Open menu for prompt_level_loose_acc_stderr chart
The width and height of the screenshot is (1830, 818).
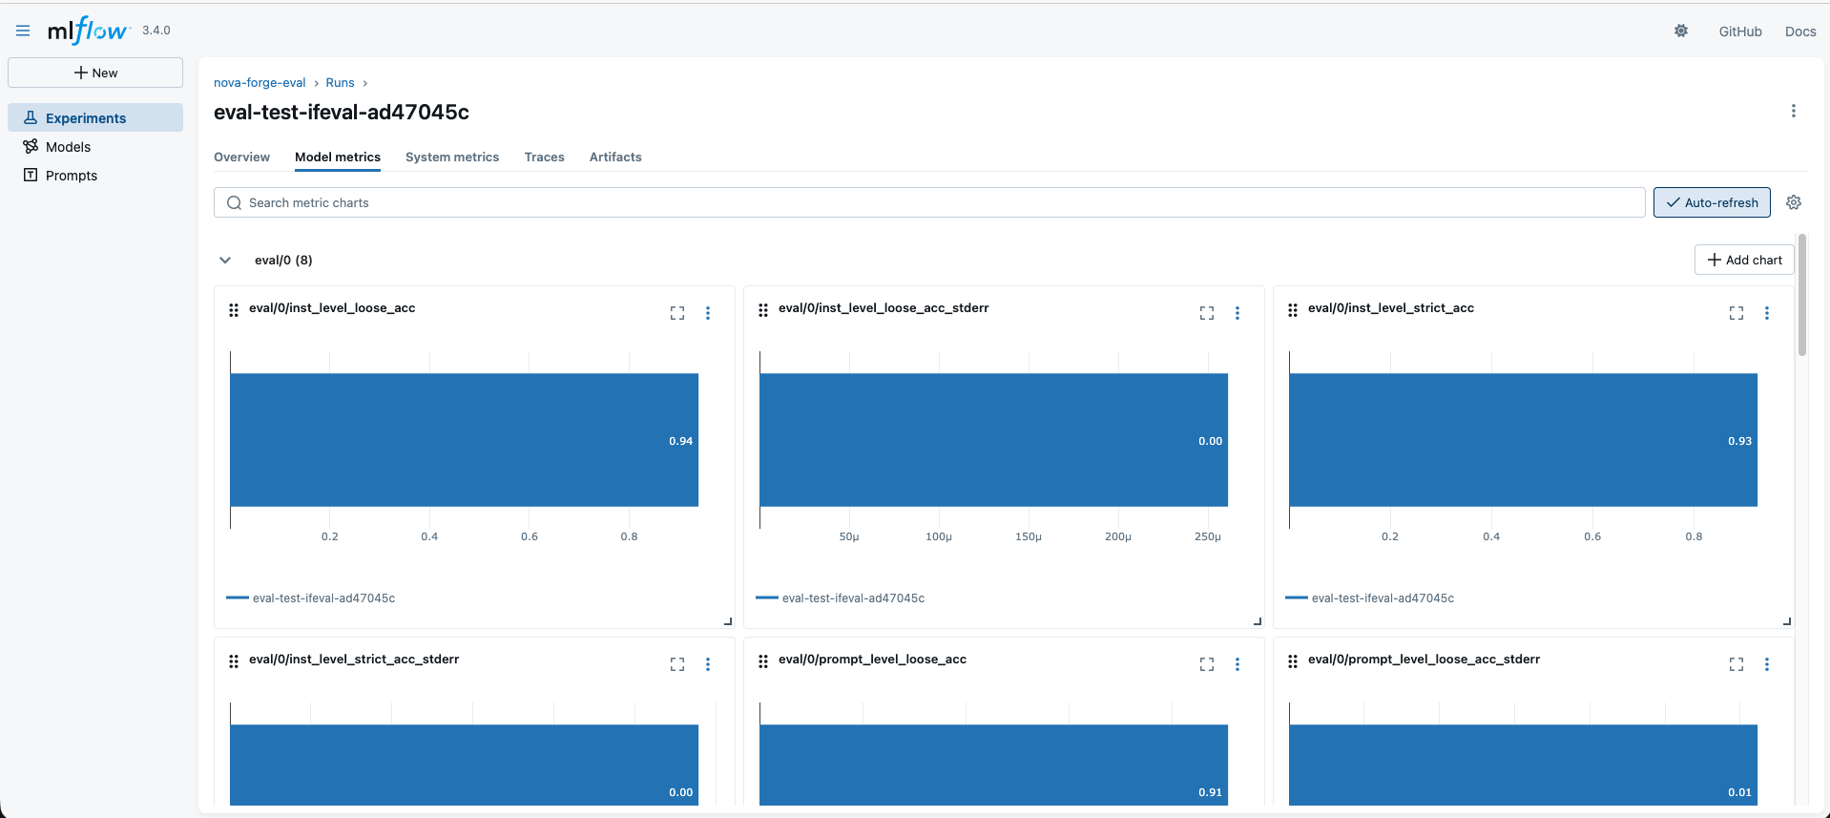[1767, 664]
